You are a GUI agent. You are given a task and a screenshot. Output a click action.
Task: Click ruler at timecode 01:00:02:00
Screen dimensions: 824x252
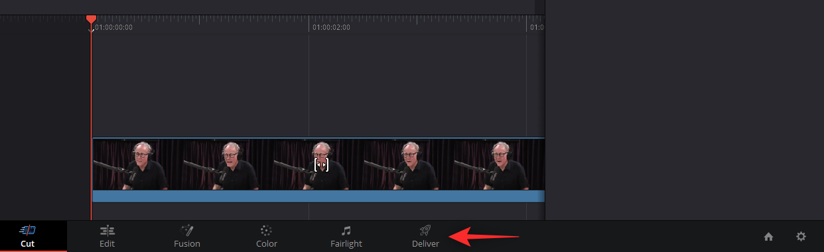pyautogui.click(x=331, y=27)
